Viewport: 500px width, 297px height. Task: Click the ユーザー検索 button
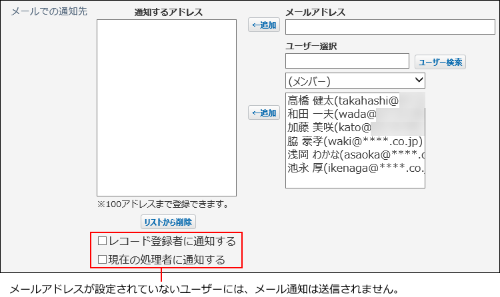[x=440, y=62]
